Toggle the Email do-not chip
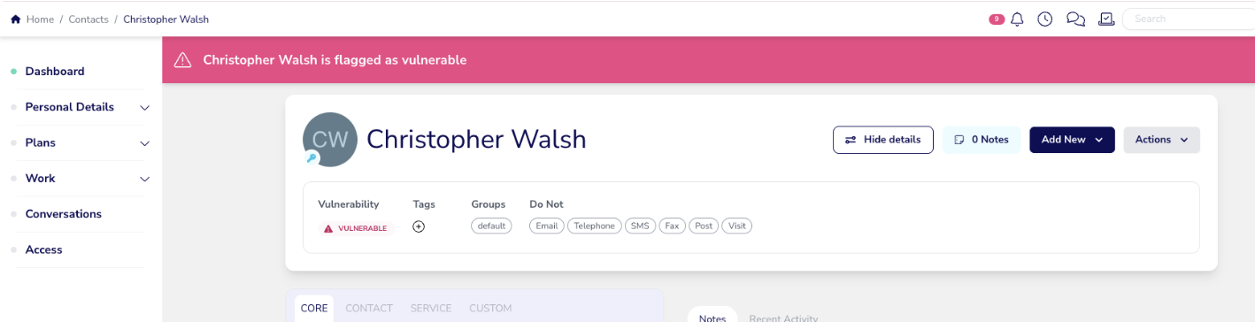 (x=547, y=226)
